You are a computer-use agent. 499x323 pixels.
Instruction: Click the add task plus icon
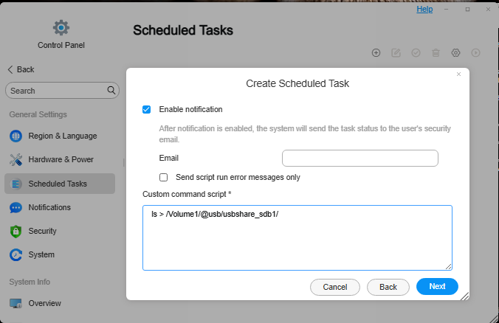pyautogui.click(x=376, y=53)
